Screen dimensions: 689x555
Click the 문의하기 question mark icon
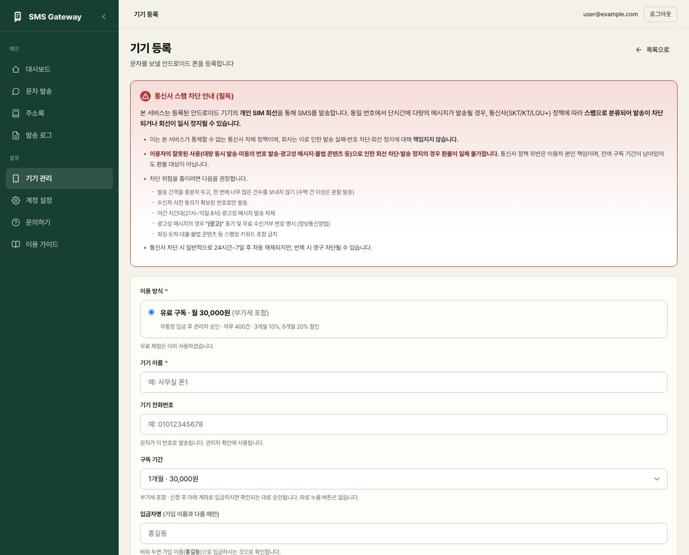tap(16, 223)
